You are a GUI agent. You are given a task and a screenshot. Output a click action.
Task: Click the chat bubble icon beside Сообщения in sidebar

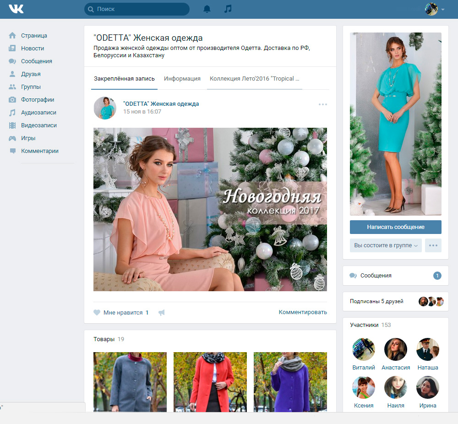12,61
